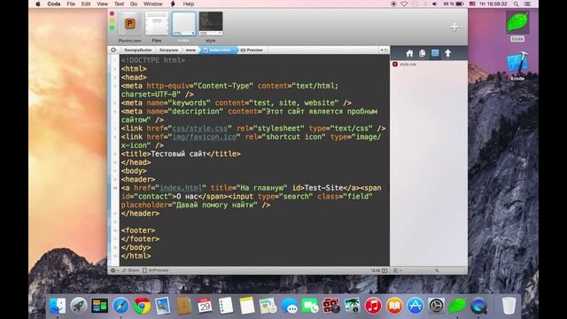Image resolution: width=567 pixels, height=319 pixels.
Task: Open System Preferences from the Dock
Action: click(436, 306)
